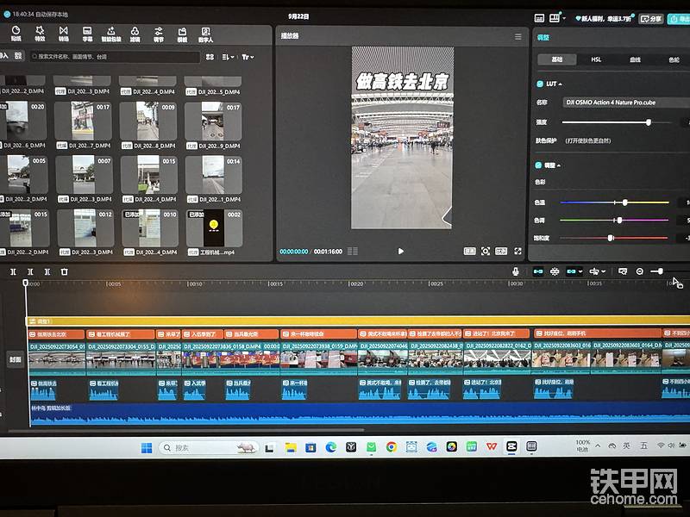Click the Windows Start button
The height and width of the screenshot is (517, 690).
tap(147, 447)
